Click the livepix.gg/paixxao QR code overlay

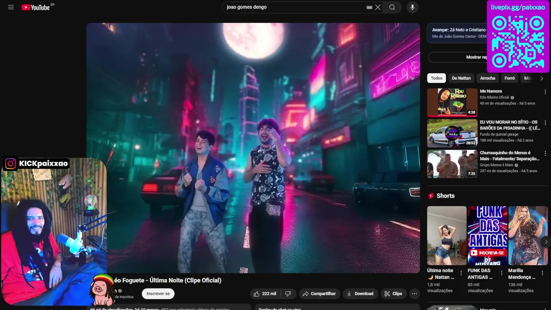pyautogui.click(x=518, y=36)
